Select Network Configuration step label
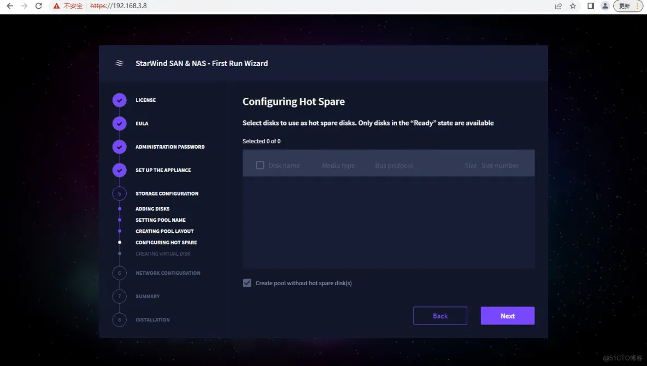Viewport: 647px width, 366px height. (168, 273)
